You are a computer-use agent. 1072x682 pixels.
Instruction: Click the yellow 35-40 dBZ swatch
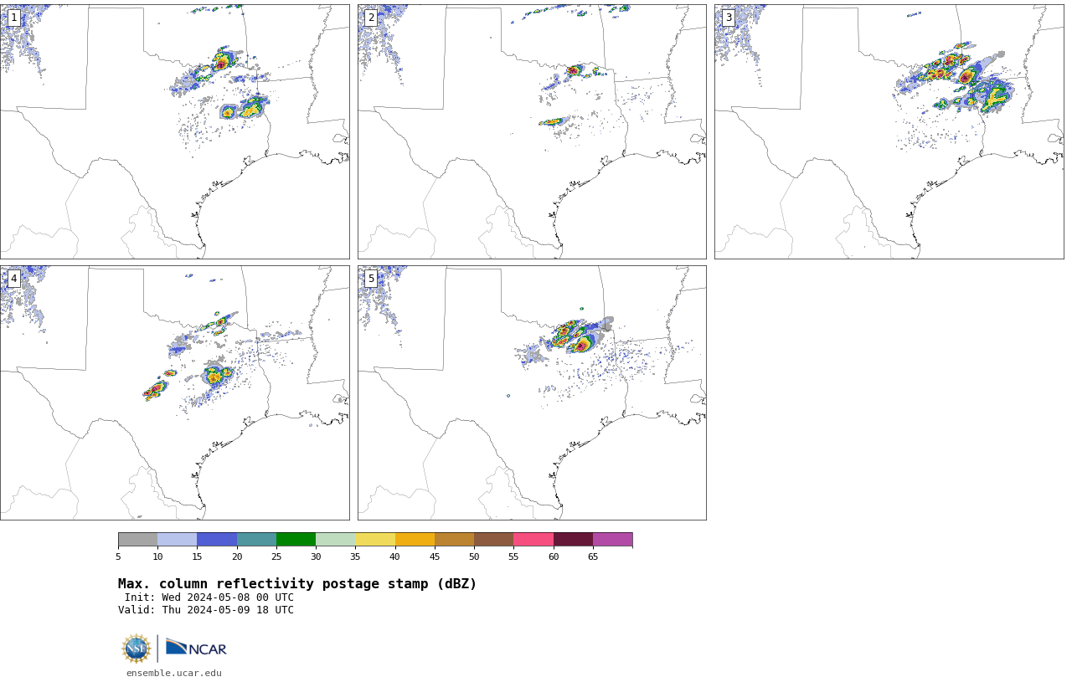[x=375, y=540]
